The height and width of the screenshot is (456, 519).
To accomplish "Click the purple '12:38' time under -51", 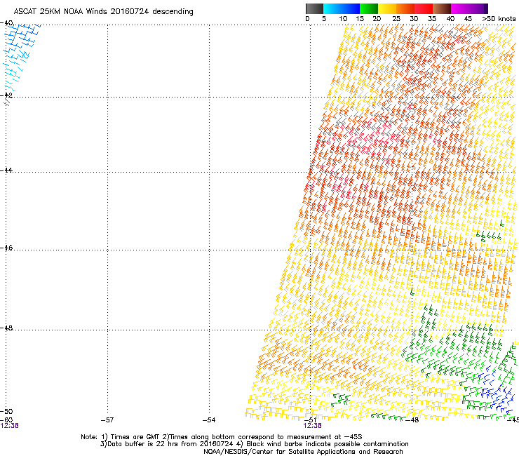I will [x=312, y=426].
